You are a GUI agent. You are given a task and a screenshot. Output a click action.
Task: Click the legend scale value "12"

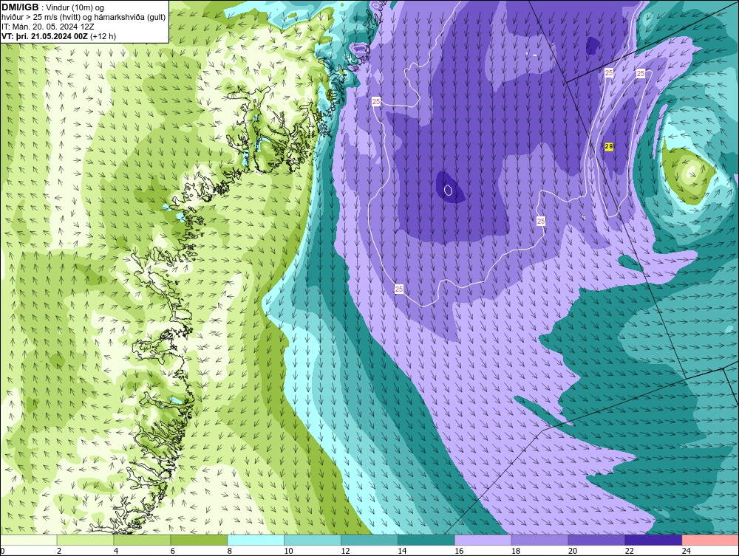345,551
